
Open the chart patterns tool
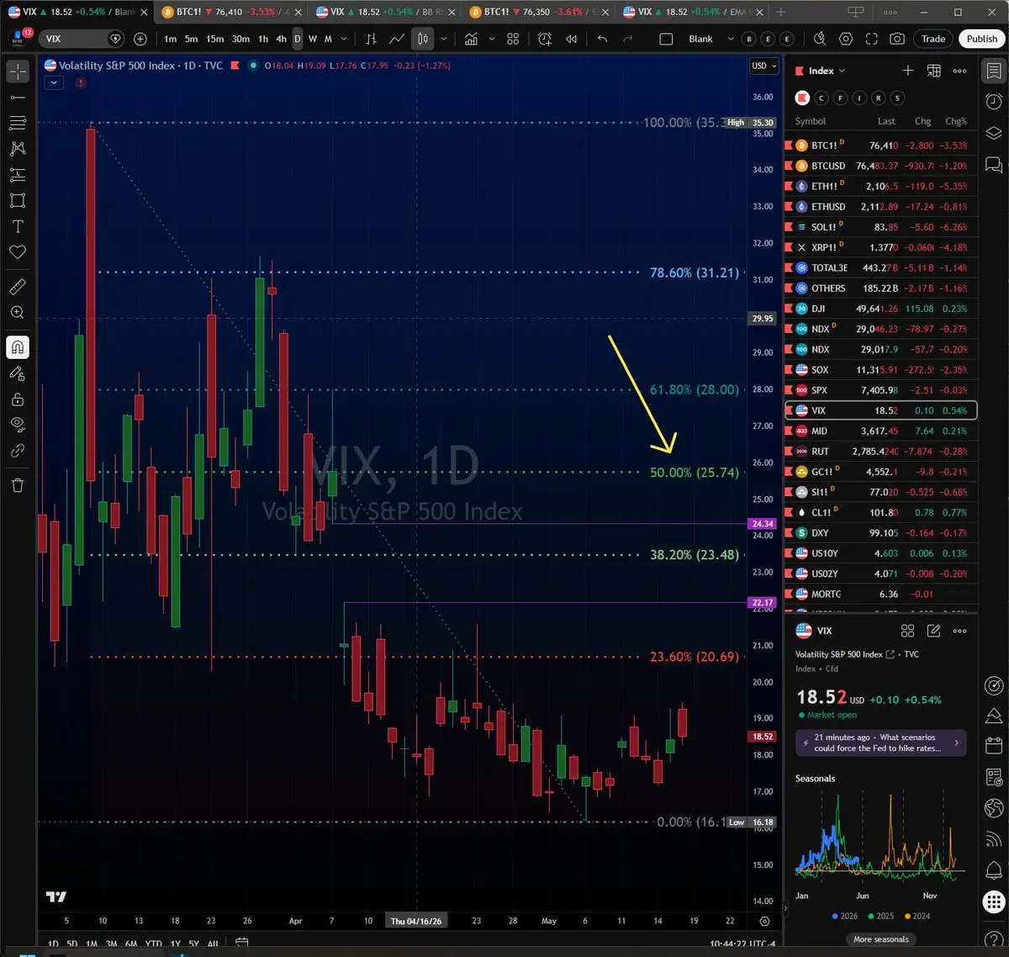click(18, 149)
